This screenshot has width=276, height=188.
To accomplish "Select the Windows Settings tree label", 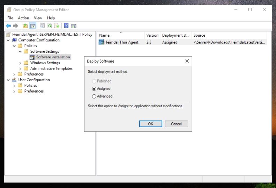I will click(45, 63).
